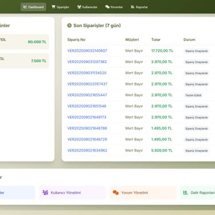Open the Dashboard tab

[33, 7]
